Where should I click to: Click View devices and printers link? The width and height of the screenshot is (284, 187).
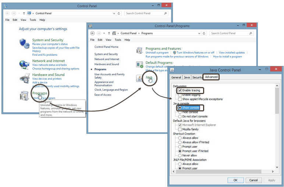[x=47, y=79]
